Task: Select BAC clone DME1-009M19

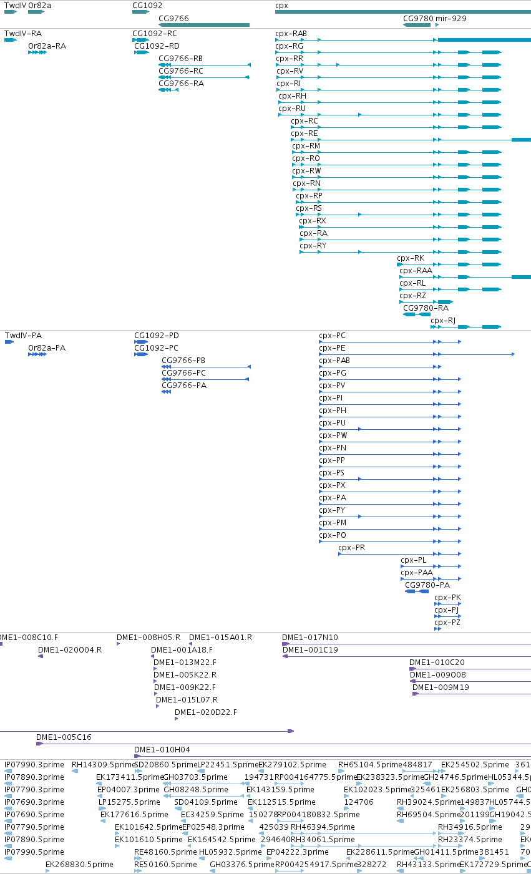Action: coord(441,687)
